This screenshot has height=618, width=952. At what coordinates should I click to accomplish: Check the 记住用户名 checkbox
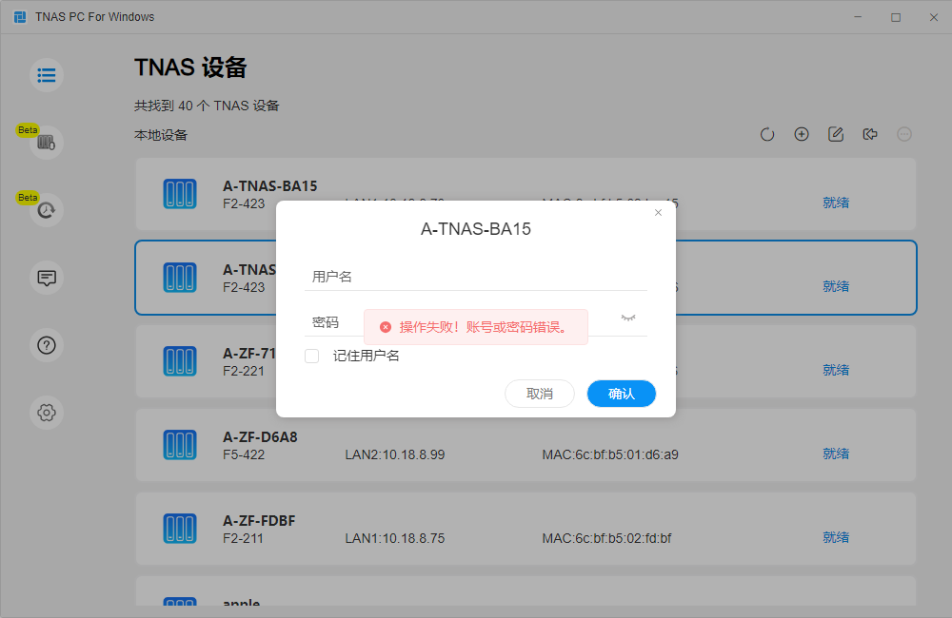[312, 356]
